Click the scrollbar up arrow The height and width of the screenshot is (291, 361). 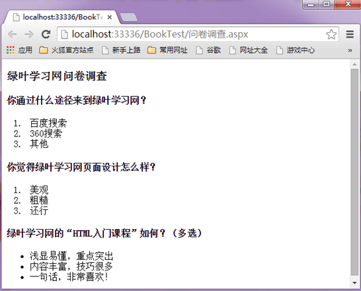coord(354,64)
